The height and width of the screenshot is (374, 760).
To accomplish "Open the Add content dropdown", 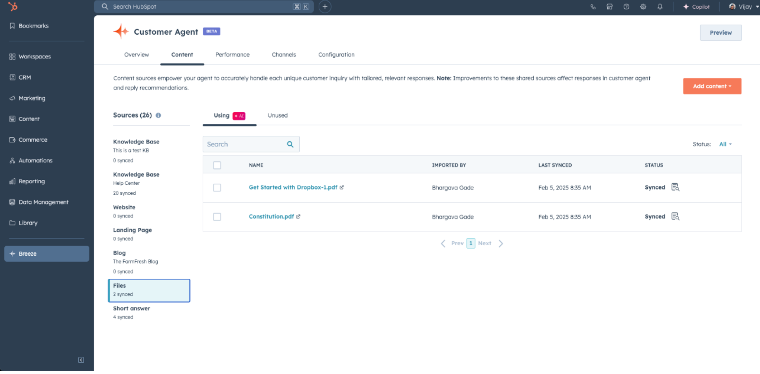I will tap(712, 86).
